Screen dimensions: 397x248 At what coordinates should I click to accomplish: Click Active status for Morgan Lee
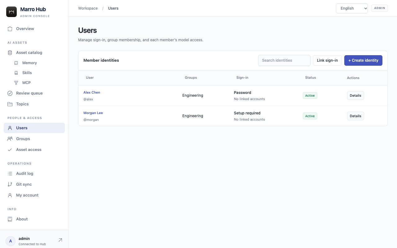310,116
